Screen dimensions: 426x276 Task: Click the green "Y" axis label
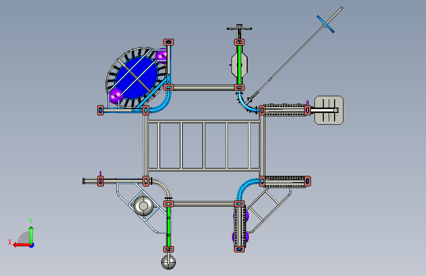[31, 221]
